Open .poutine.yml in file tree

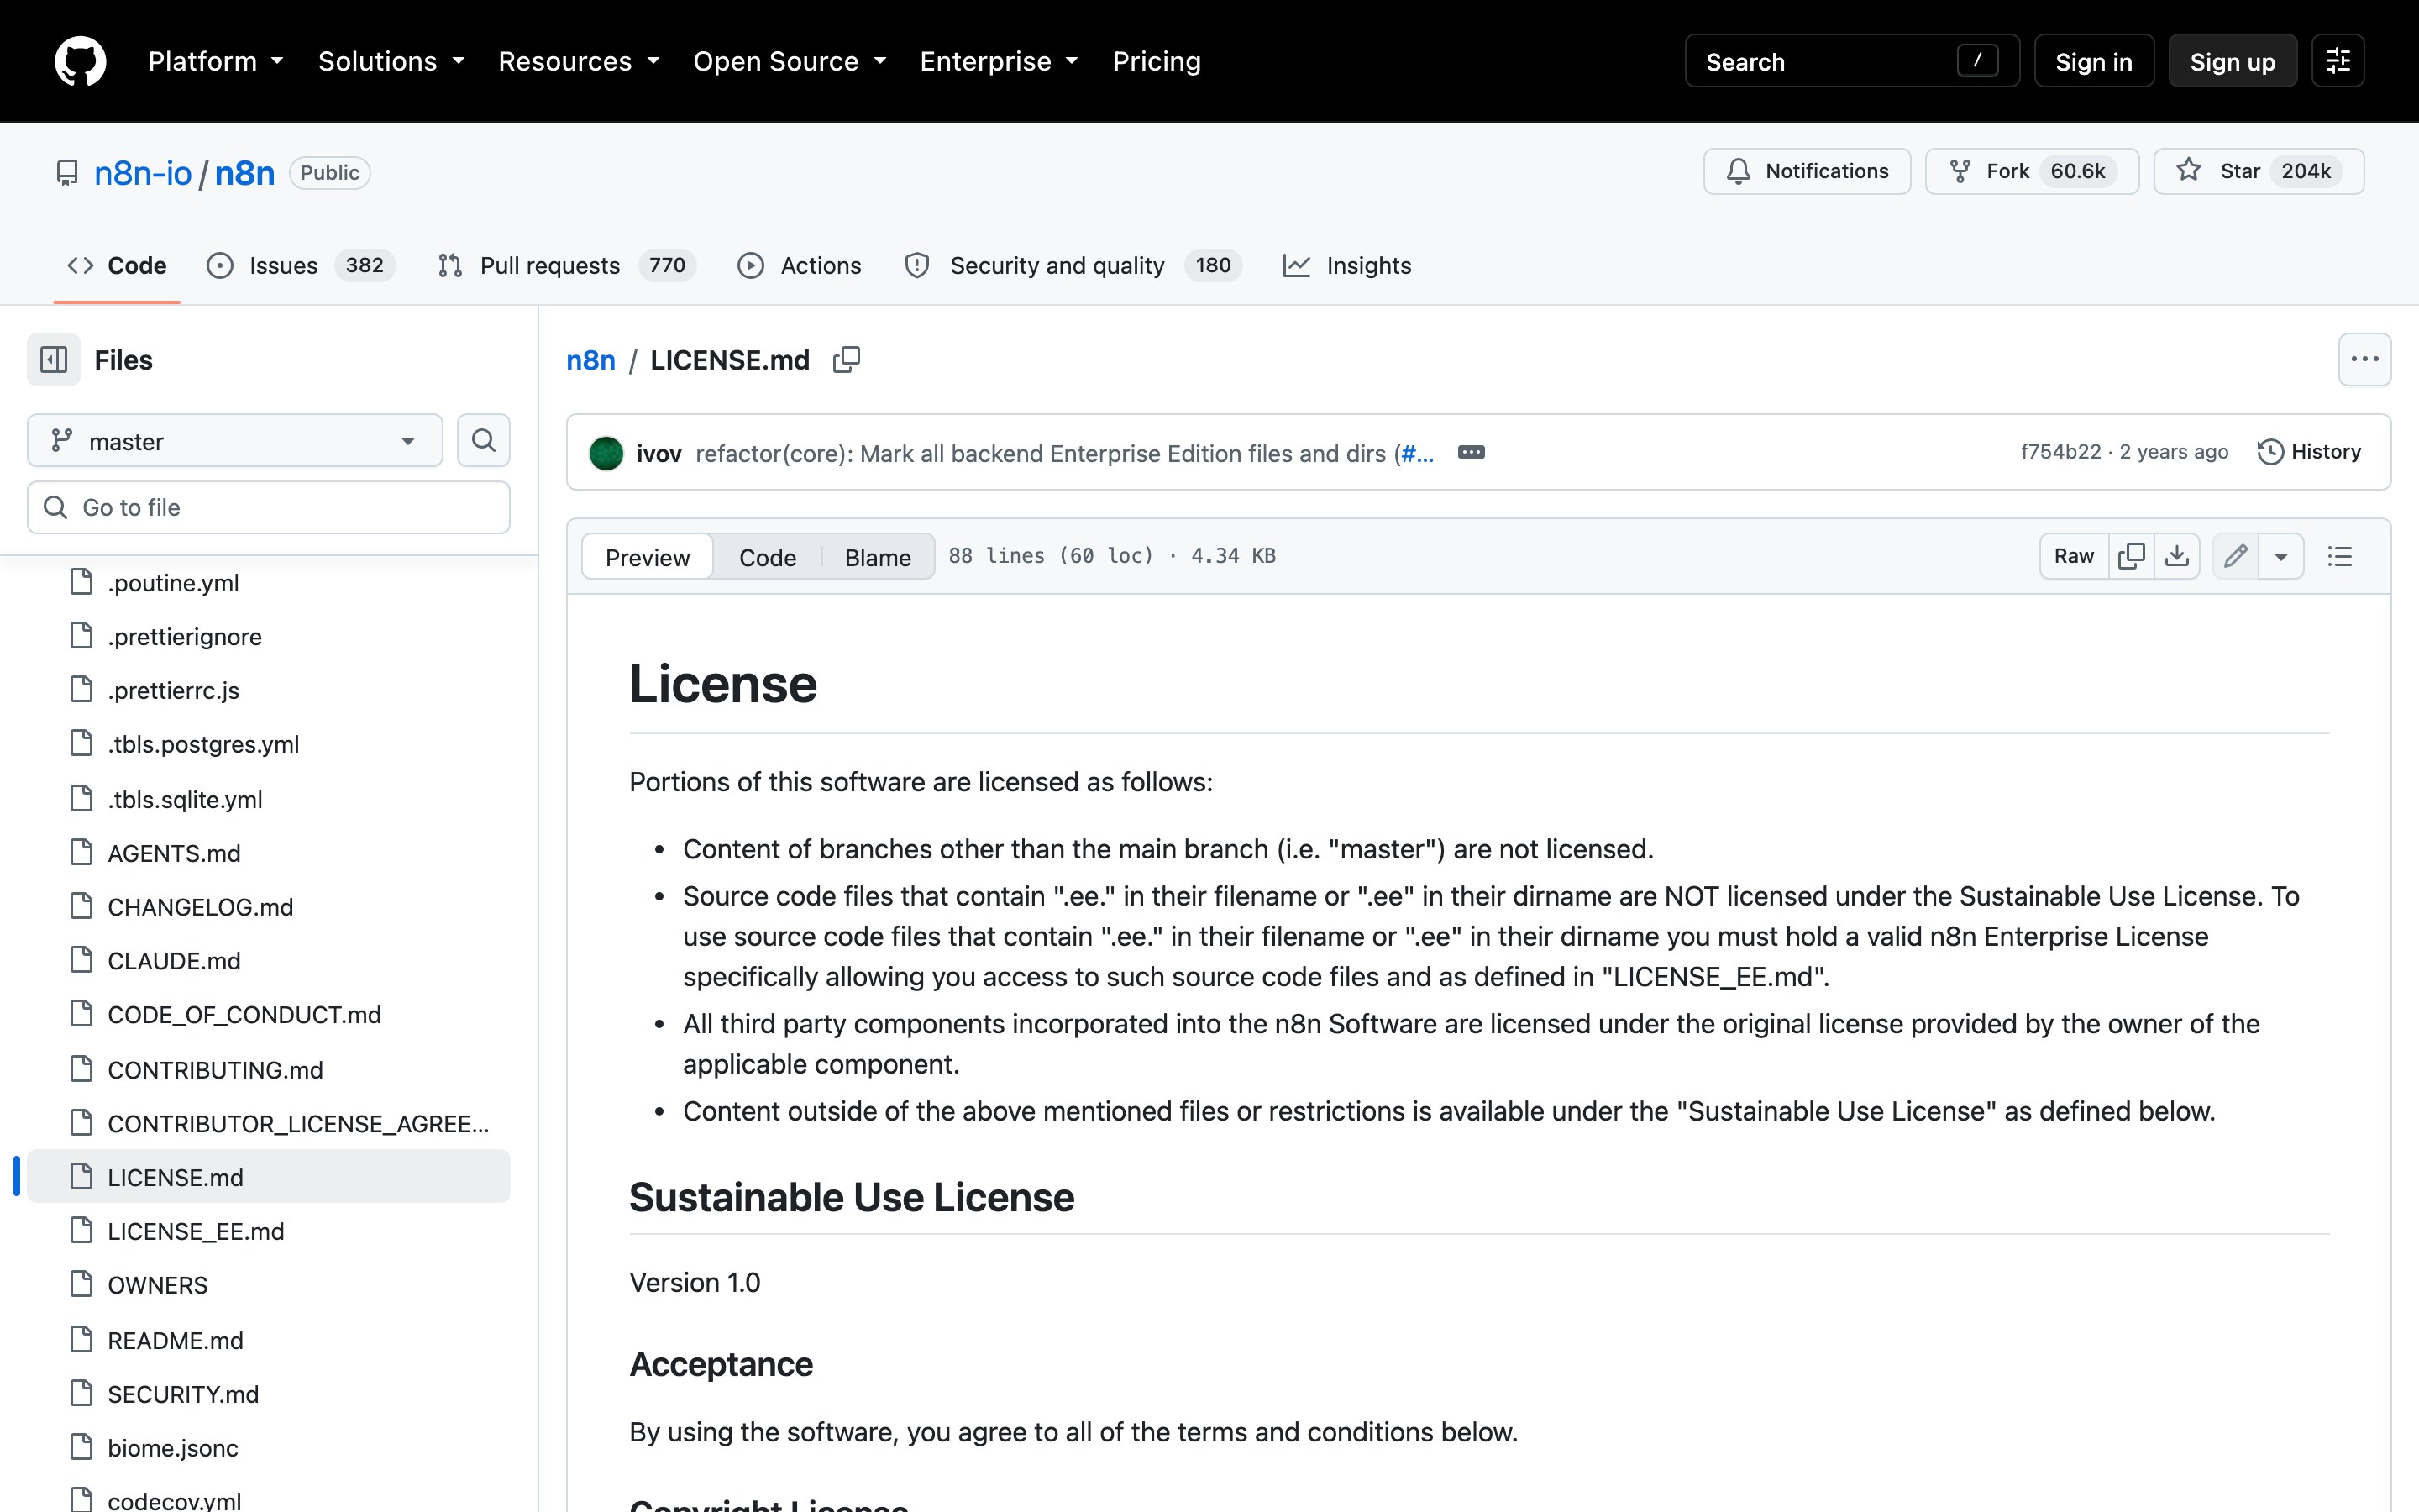click(269, 583)
